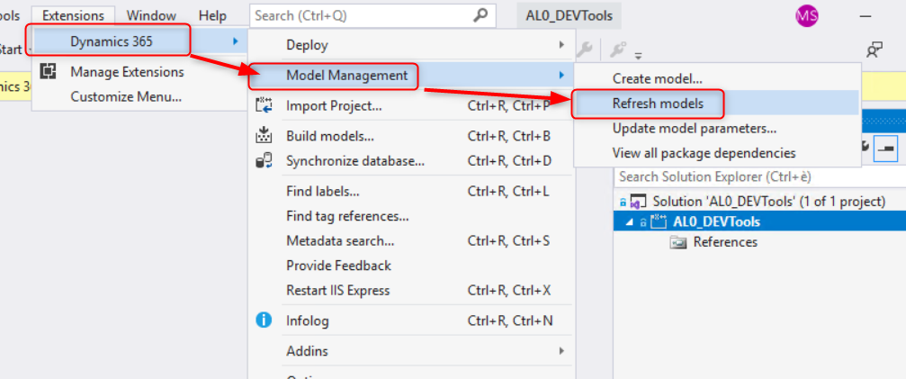Open the Infolog entry

411,320
